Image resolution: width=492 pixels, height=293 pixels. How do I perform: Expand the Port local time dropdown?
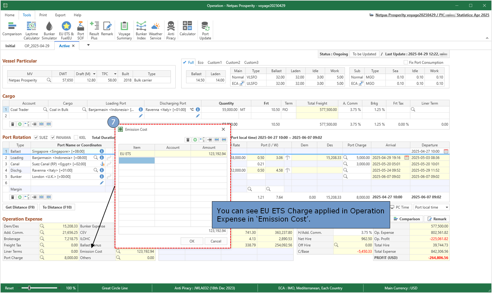pyautogui.click(x=446, y=207)
